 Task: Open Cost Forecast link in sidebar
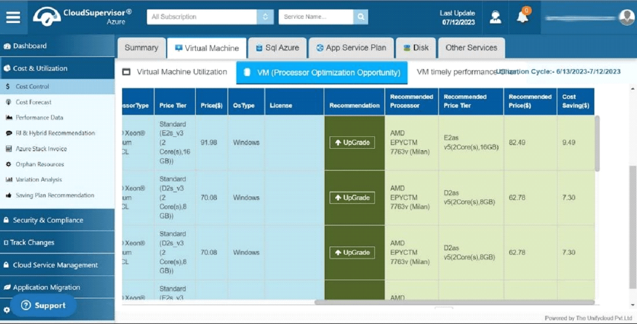tap(33, 102)
